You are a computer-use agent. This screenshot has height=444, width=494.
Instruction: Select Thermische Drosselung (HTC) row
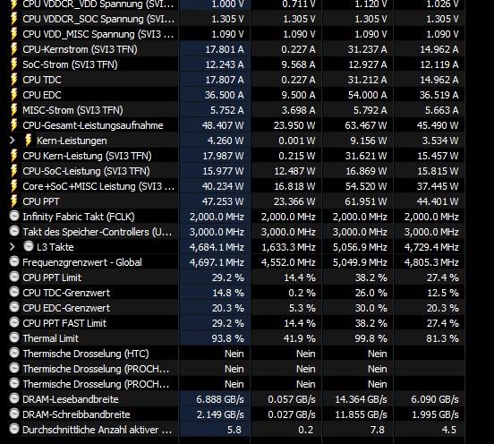click(236, 354)
